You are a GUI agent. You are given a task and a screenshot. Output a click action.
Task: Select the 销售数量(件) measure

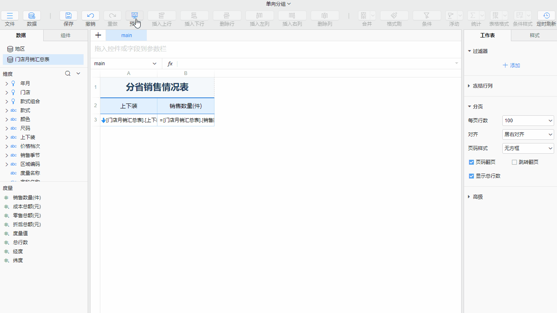27,197
